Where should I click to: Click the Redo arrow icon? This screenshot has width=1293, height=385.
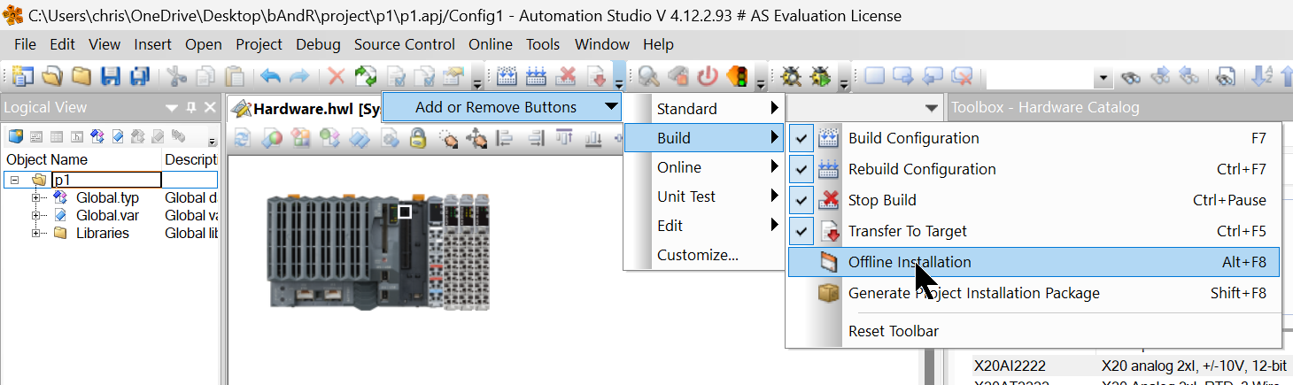300,76
